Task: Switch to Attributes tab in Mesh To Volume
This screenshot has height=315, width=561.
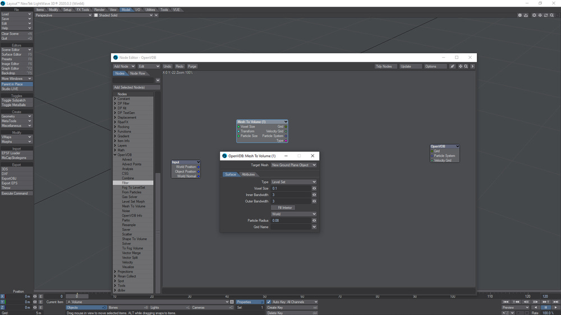Action: point(248,174)
